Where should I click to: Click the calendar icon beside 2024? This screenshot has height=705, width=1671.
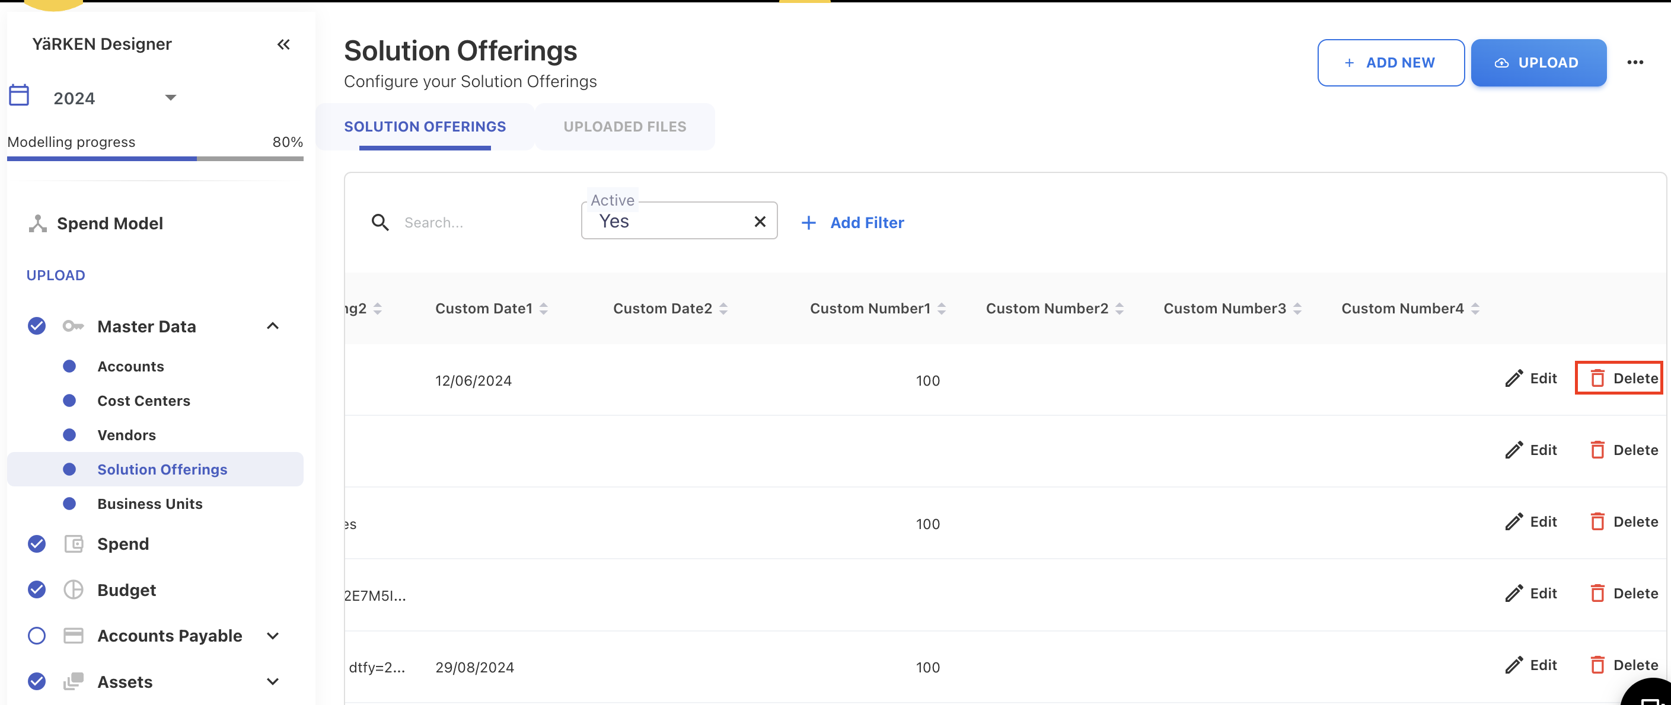19,95
